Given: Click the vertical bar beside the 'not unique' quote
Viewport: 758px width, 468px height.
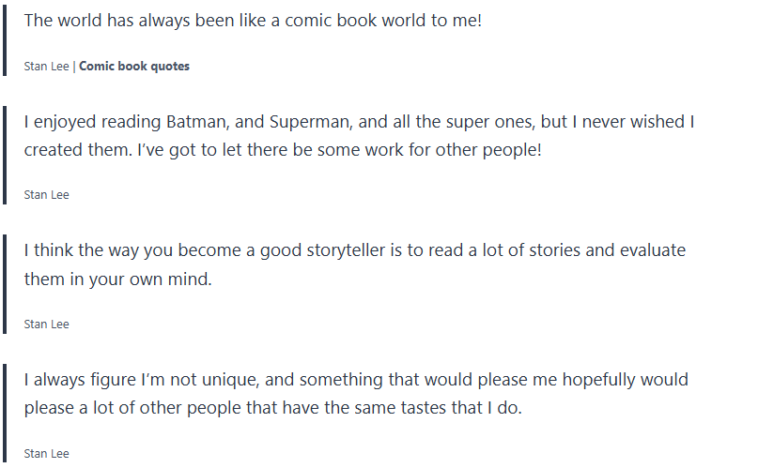Looking at the screenshot, I should pos(5,413).
